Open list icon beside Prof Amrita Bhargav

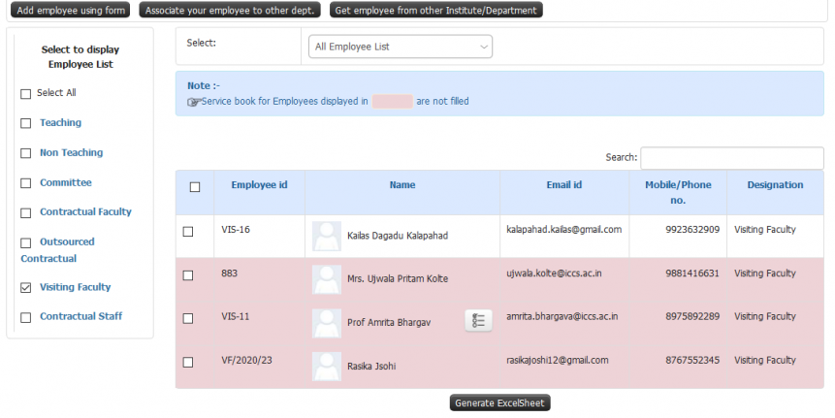[x=478, y=321]
